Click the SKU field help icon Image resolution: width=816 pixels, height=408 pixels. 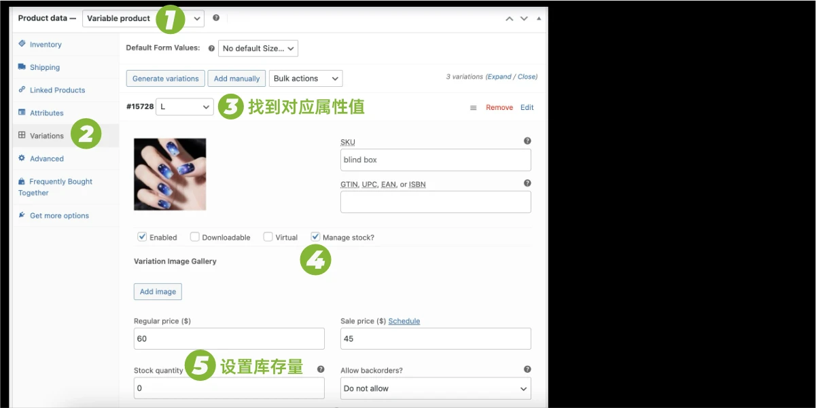tap(527, 141)
